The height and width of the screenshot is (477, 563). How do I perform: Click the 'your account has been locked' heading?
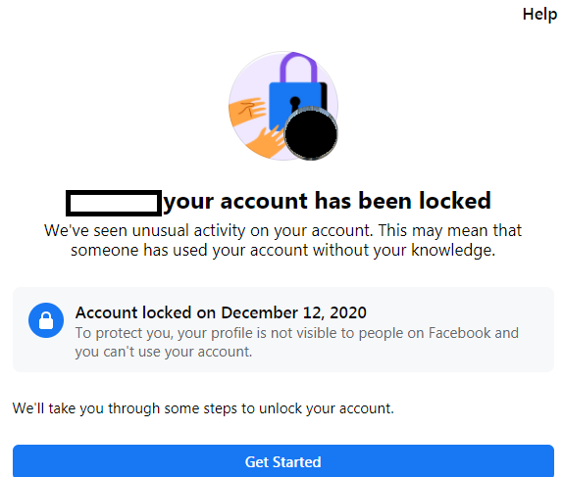pyautogui.click(x=327, y=201)
